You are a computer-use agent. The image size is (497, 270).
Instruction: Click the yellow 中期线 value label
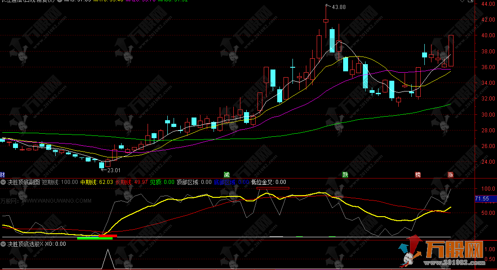96,182
